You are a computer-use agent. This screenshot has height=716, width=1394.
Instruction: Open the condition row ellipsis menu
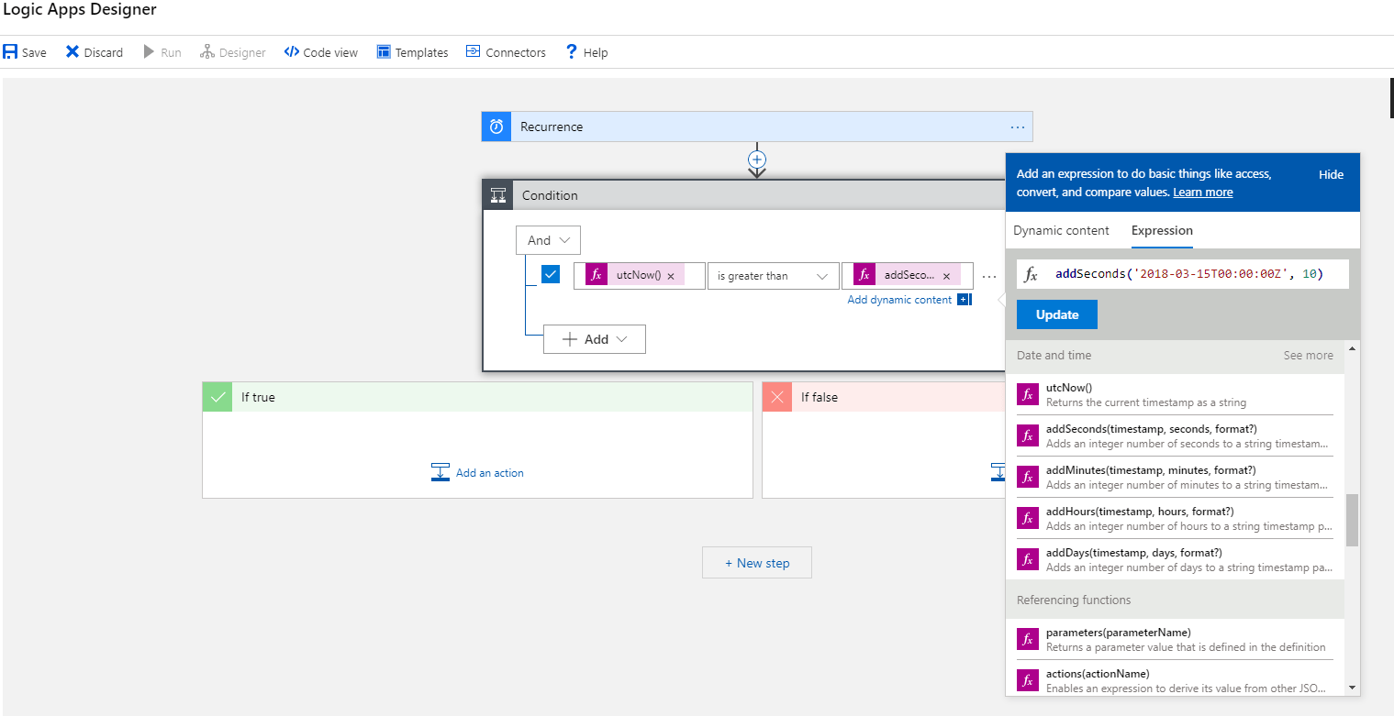988,276
